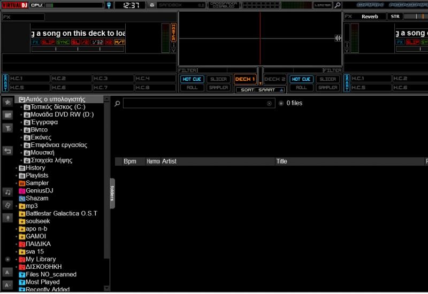Select the Shazam folder
Viewport: 428px width, 294px height.
[x=34, y=198]
